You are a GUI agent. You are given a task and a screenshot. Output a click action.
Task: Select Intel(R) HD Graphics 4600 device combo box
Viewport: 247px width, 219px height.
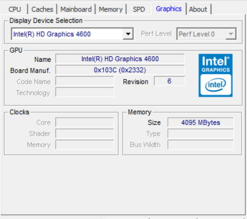pos(72,34)
